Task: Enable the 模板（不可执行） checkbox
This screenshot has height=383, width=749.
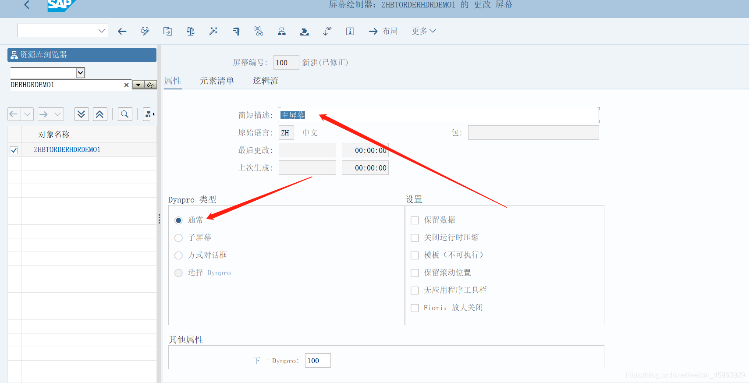Action: click(415, 255)
